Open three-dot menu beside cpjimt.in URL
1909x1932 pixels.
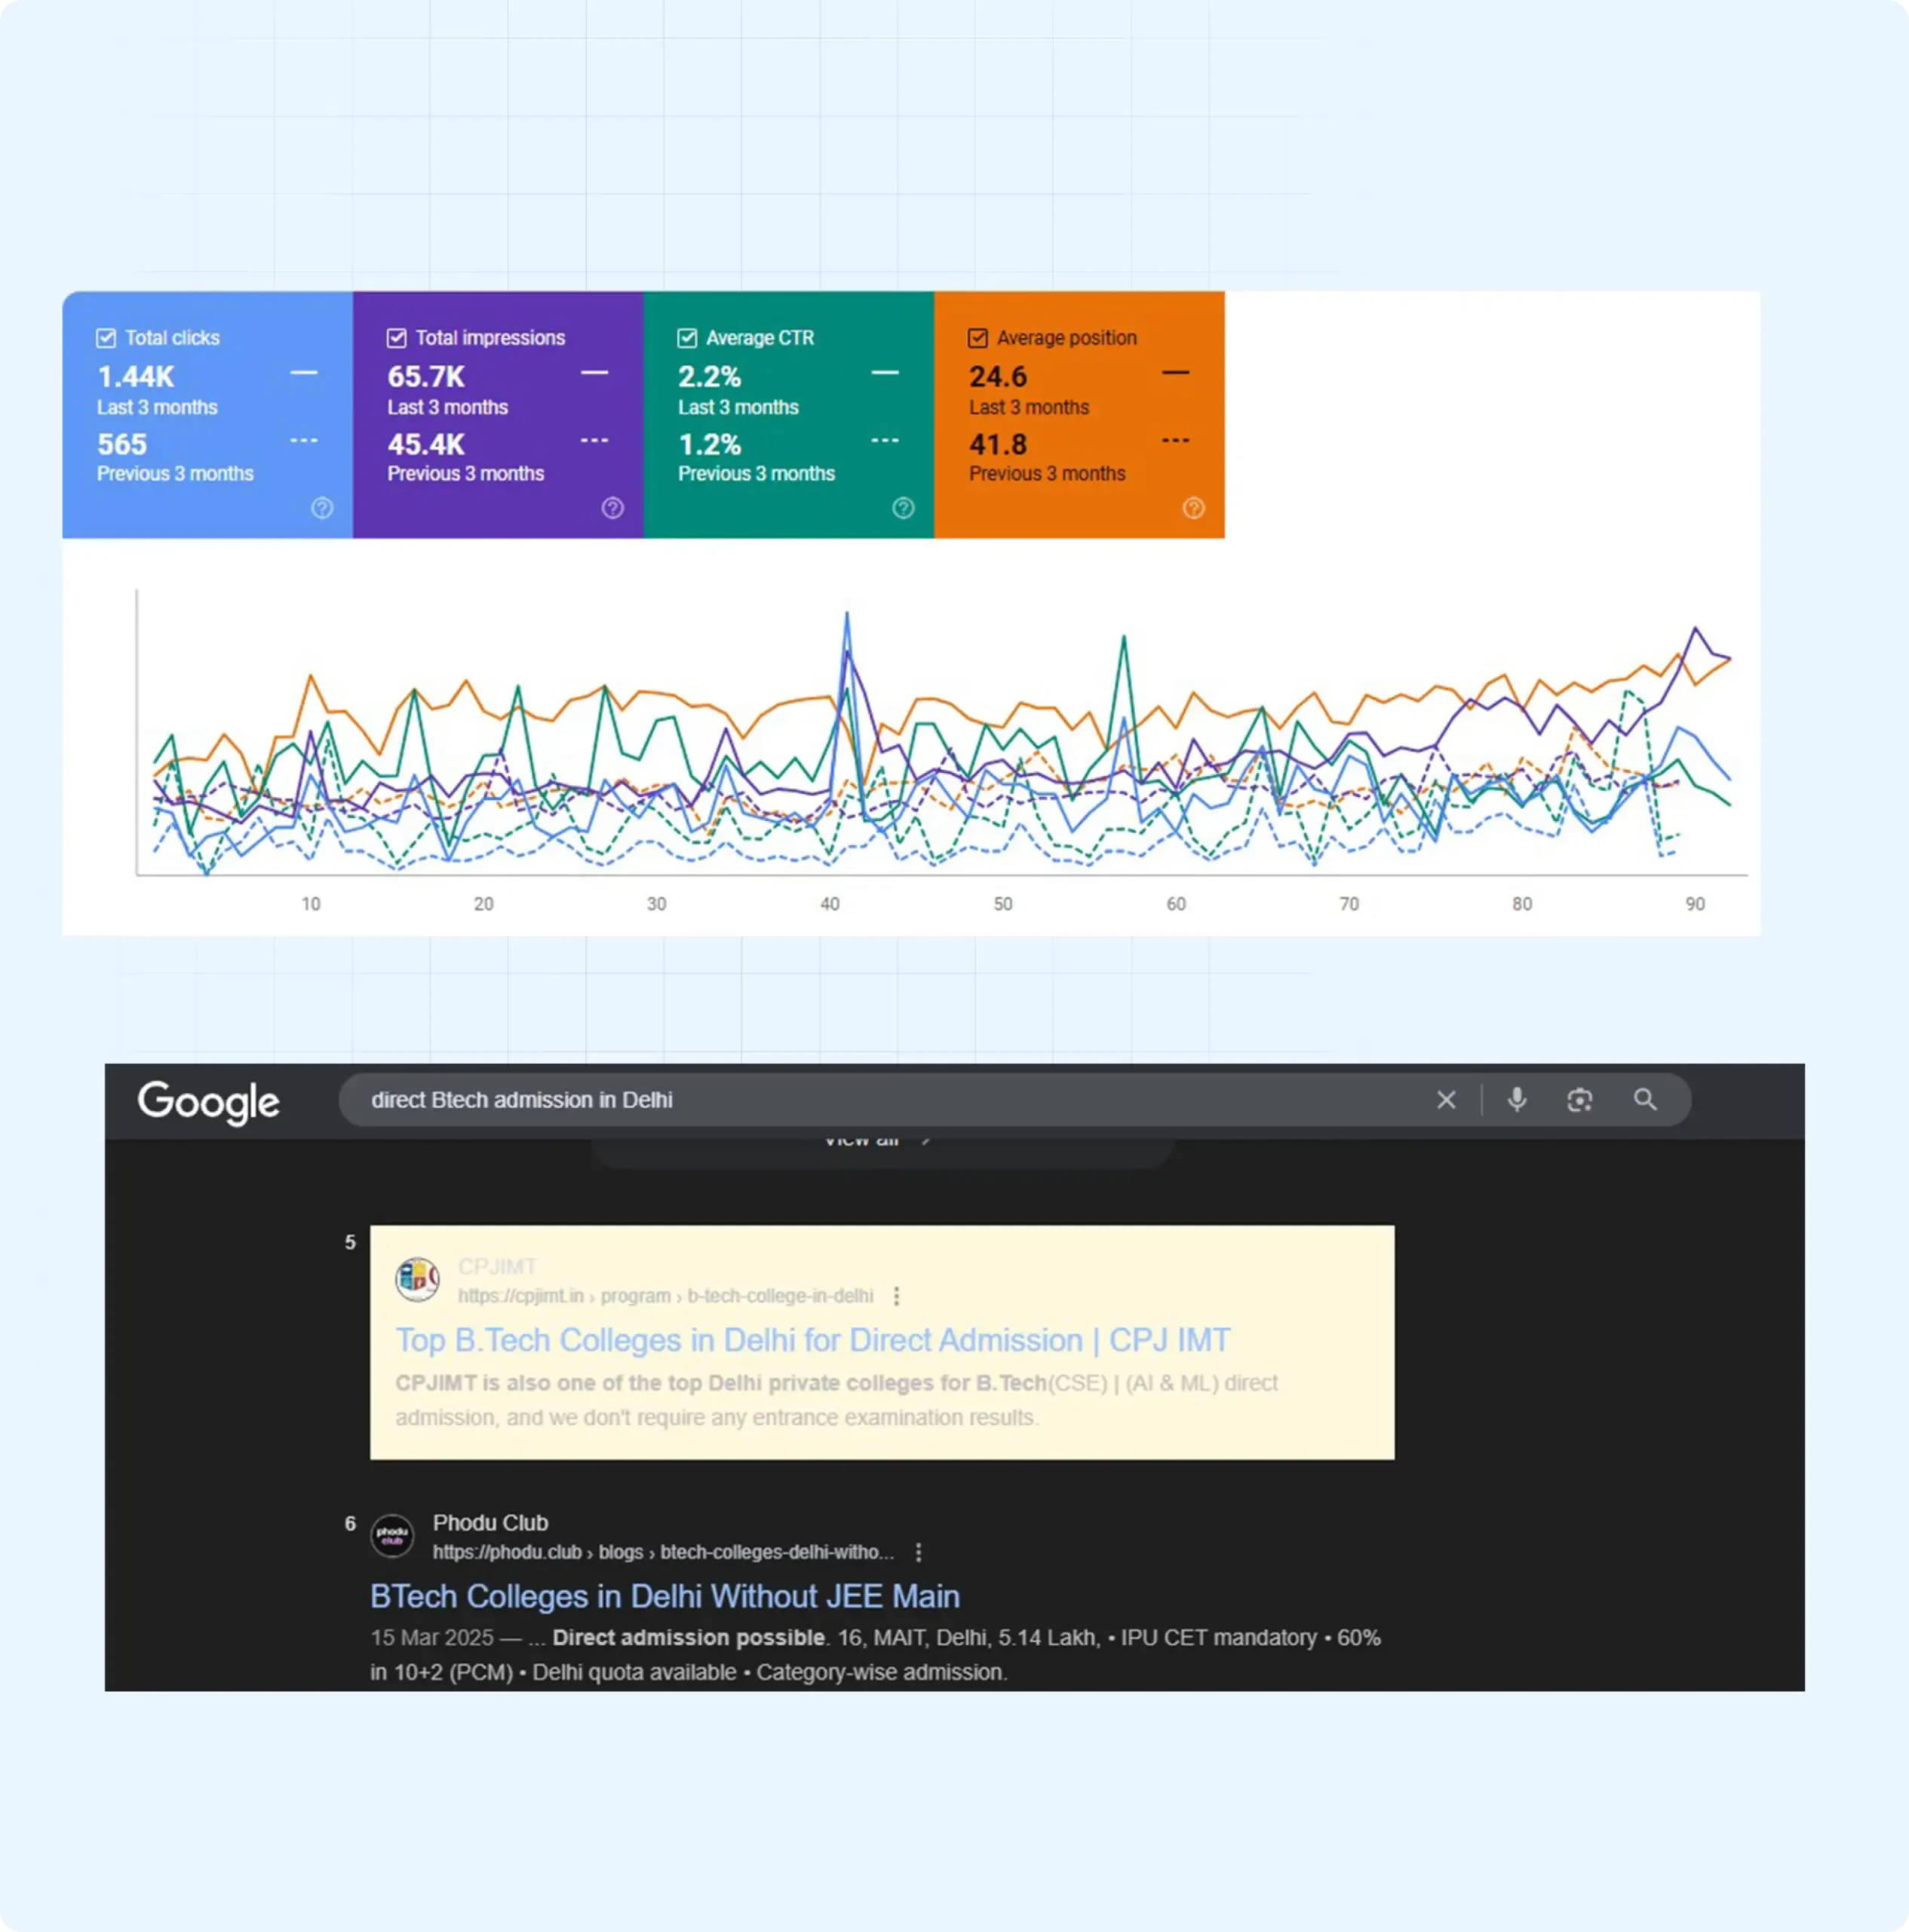(897, 1296)
